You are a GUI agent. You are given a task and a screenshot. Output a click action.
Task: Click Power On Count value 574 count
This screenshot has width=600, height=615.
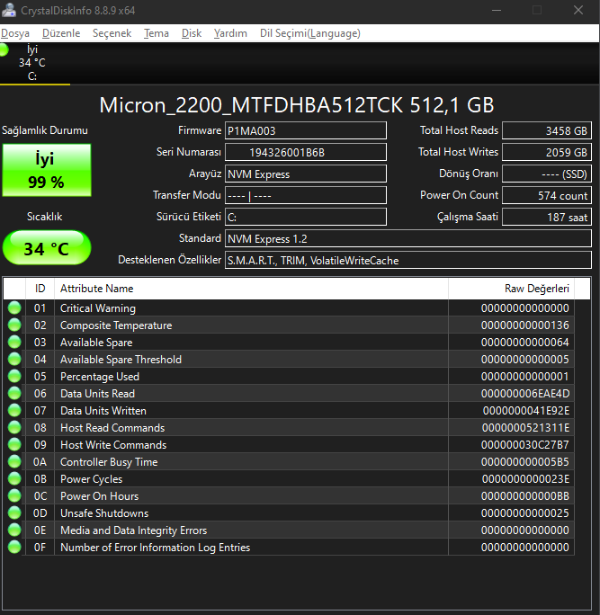[x=547, y=195]
